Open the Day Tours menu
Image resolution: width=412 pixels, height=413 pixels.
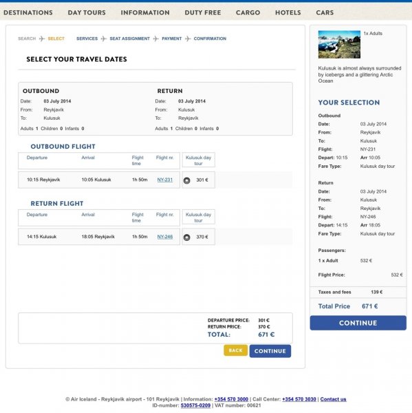click(87, 12)
